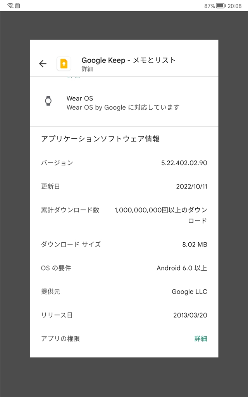Tap the 20:08 clock in status bar
Image resolution: width=248 pixels, height=397 pixels.
[234, 6]
